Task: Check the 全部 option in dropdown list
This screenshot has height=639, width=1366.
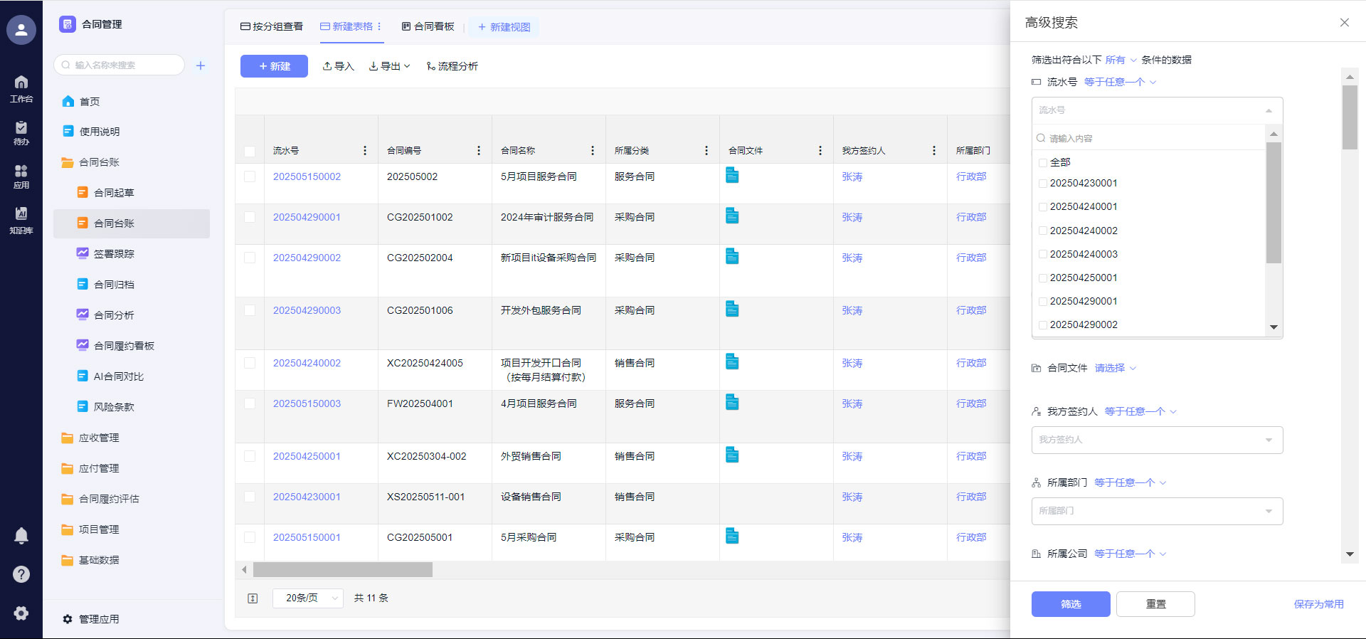Action: 1043,163
